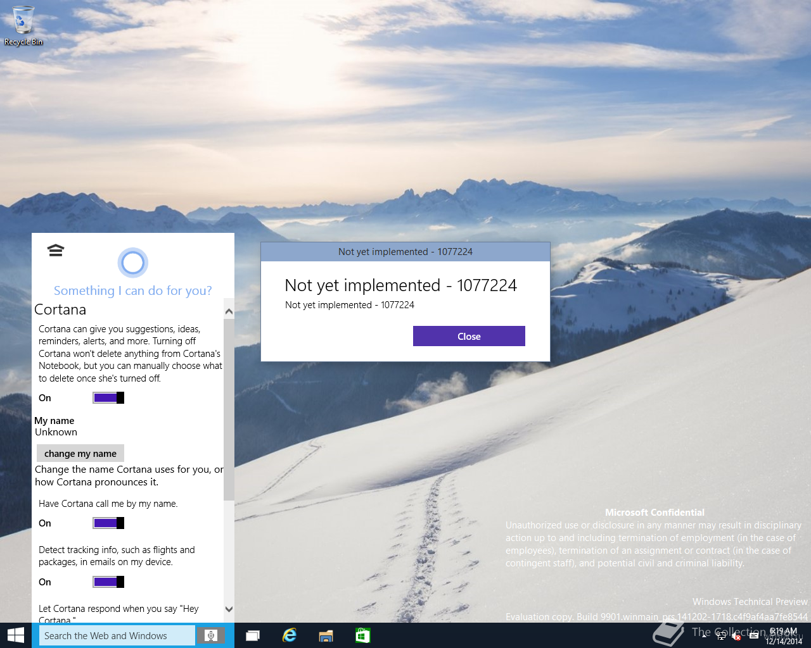Click the dialog title bar text
The height and width of the screenshot is (648, 811).
pos(405,251)
